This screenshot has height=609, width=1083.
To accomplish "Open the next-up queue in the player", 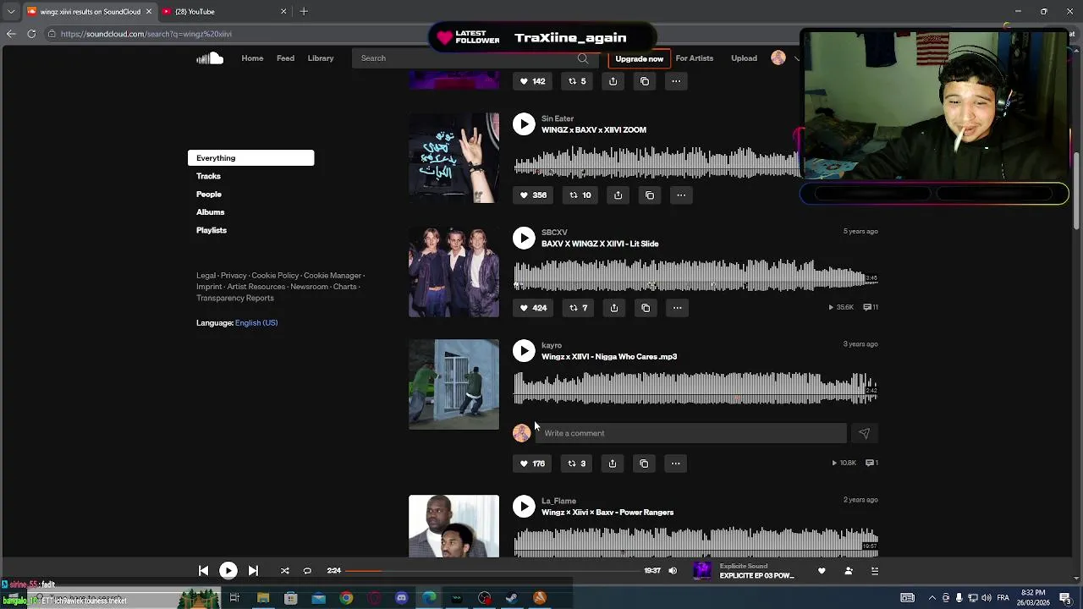I will pos(875,571).
